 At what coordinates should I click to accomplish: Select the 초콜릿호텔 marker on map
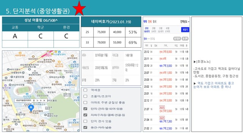coord(12,77)
